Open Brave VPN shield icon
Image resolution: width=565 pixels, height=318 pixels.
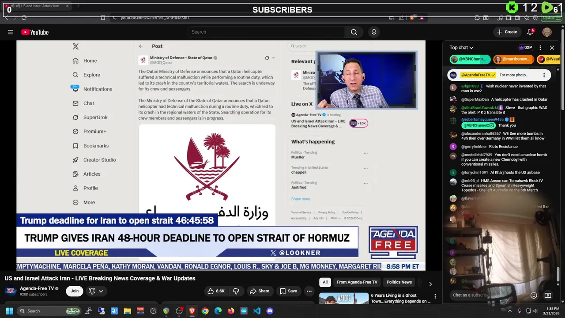[535, 18]
